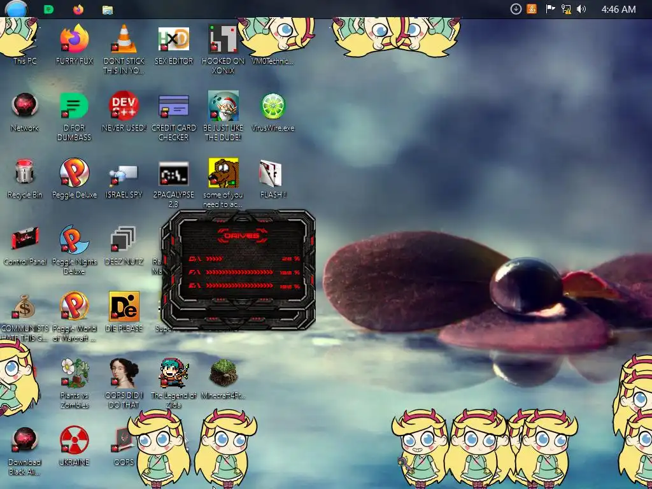Open the file explorer taskbar icon
Screen dimensions: 652x489
pyautogui.click(x=108, y=10)
